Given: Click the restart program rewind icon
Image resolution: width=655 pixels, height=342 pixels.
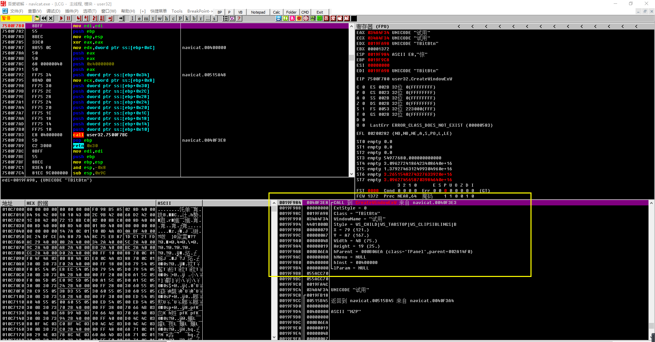Looking at the screenshot, I should point(44,18).
